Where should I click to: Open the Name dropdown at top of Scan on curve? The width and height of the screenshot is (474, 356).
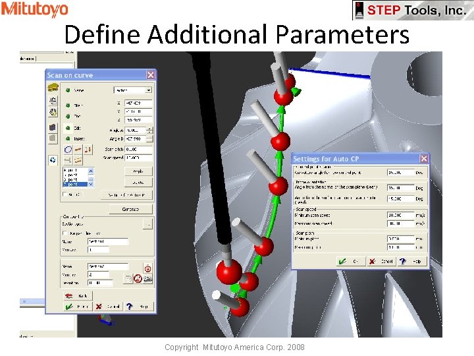pyautogui.click(x=148, y=90)
